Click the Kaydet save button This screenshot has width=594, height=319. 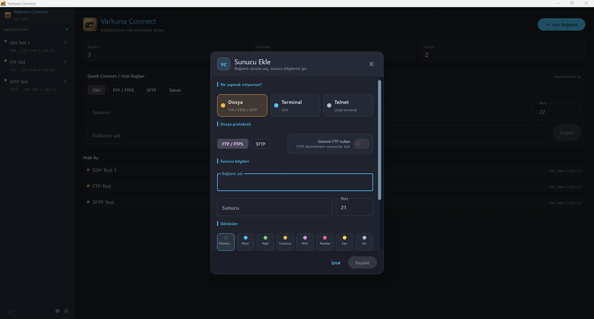pos(362,263)
